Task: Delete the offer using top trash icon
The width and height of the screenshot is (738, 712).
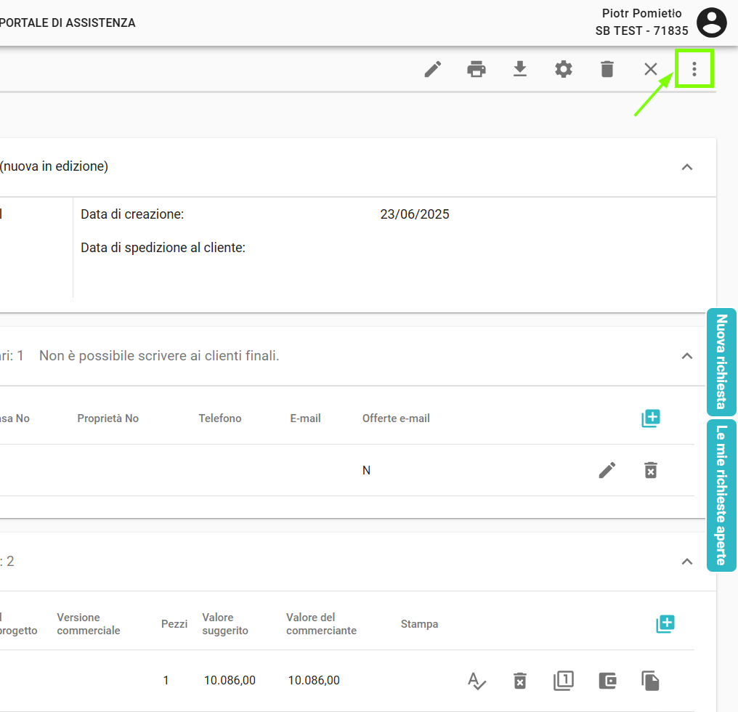Action: [x=607, y=69]
